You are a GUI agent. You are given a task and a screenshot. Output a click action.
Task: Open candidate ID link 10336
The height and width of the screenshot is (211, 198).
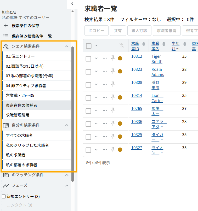(x=137, y=121)
